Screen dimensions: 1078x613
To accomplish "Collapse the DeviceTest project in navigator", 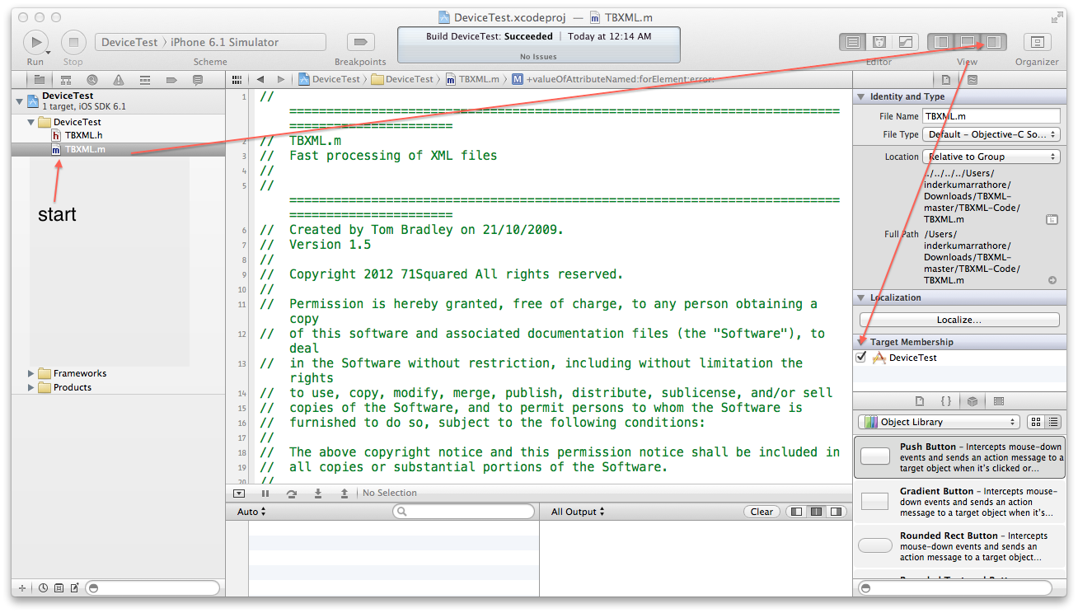I will (x=19, y=100).
